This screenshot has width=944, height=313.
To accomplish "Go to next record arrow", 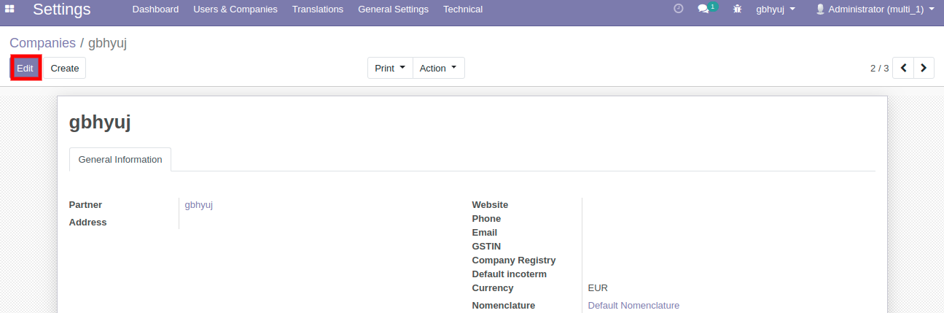I will click(x=924, y=68).
